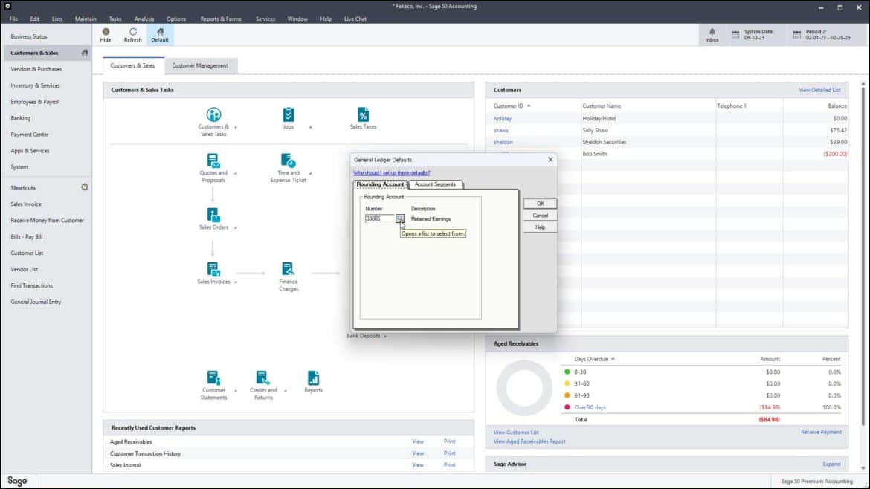Expand the Bank Deposits dropdown arrow
Screen dimensions: 870x489
[x=385, y=337]
